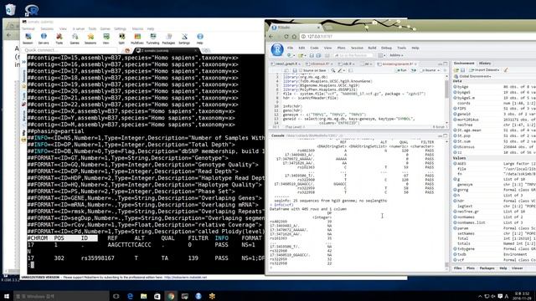Select the Packages tab in lower-right pane
Viewport: 536px width, 301px height.
(487, 268)
